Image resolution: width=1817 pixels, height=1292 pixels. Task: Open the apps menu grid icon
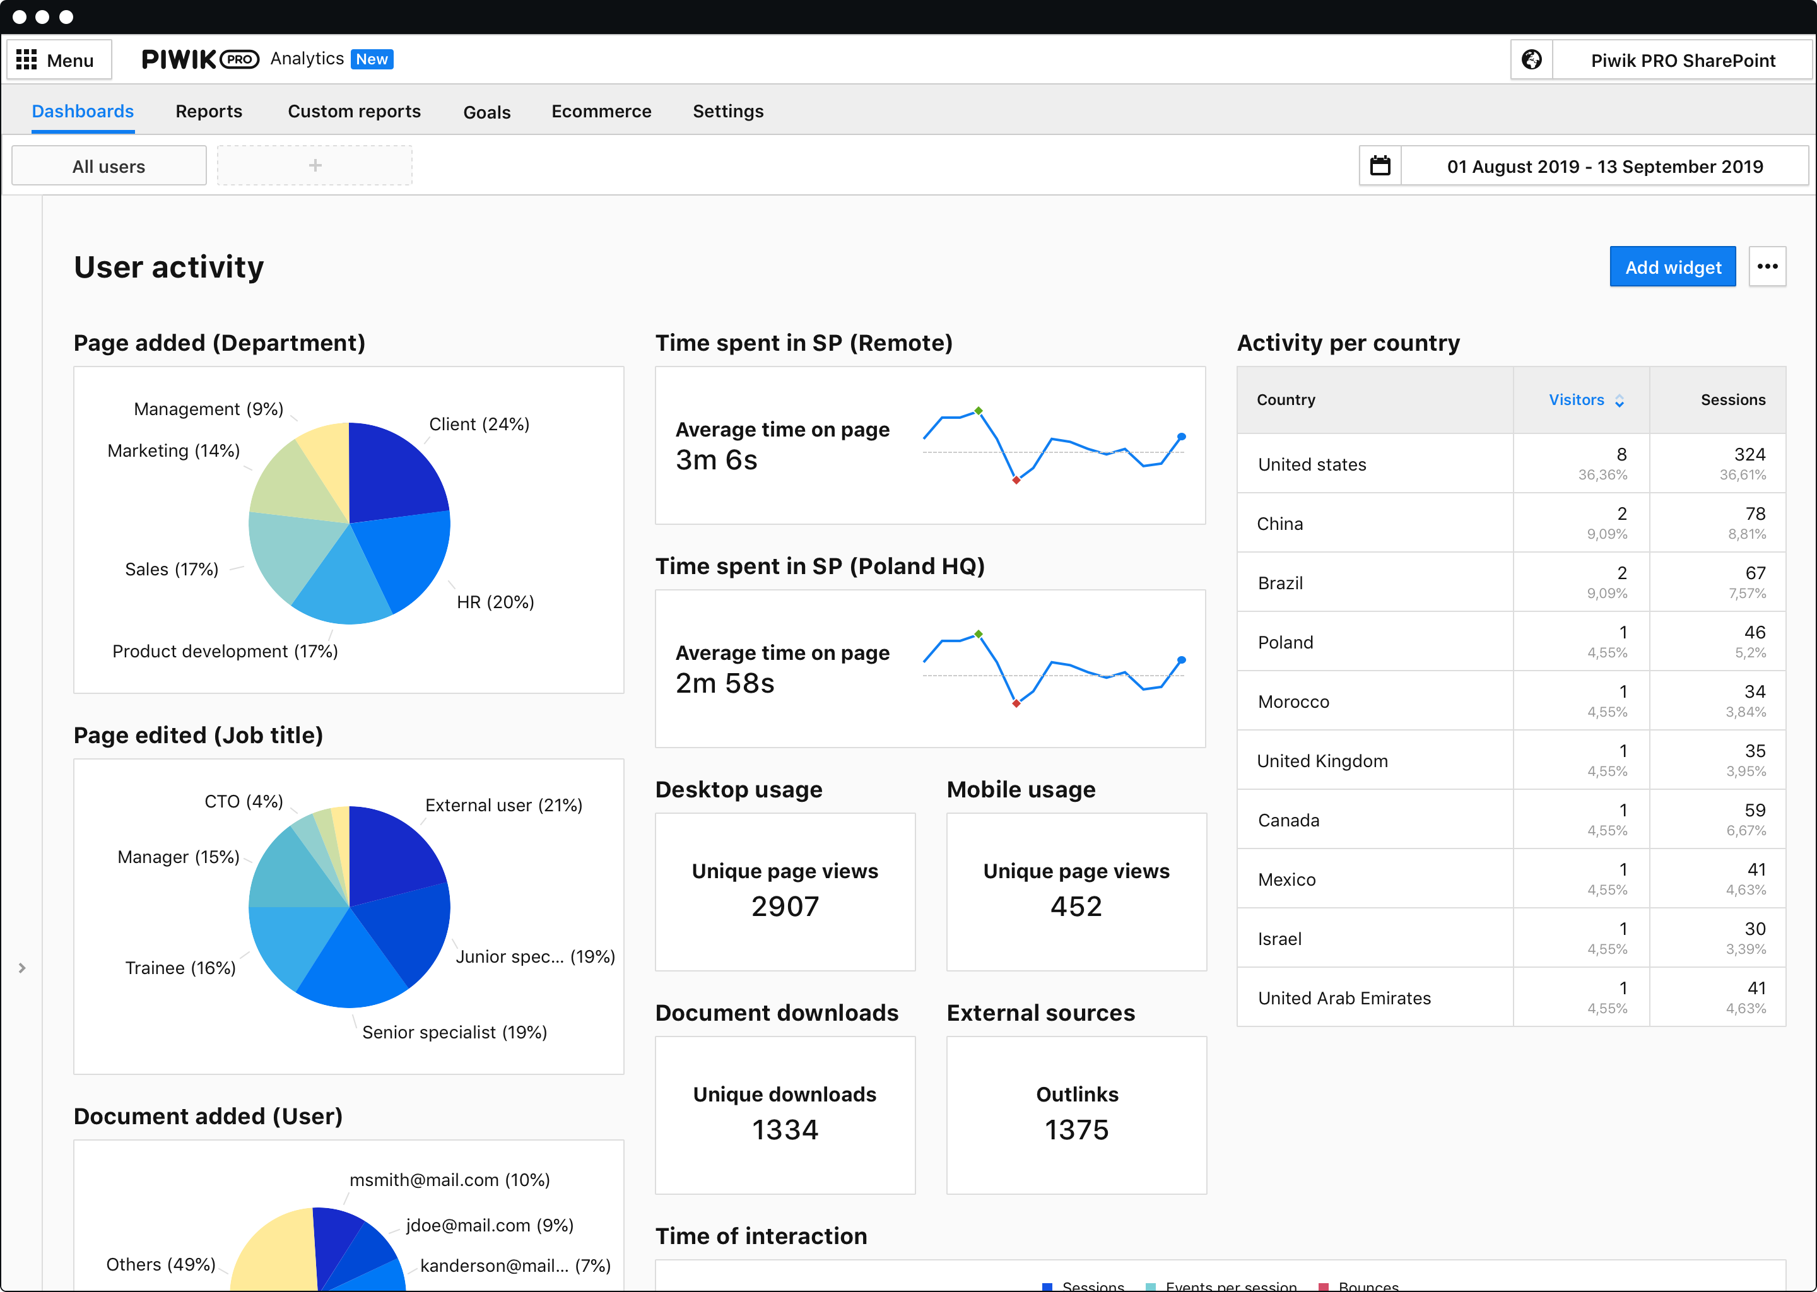click(x=26, y=59)
